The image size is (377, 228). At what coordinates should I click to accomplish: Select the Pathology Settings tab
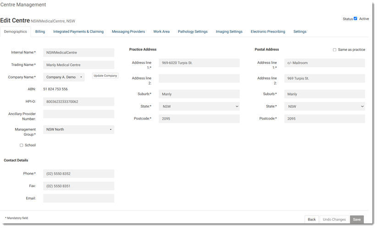coord(193,32)
